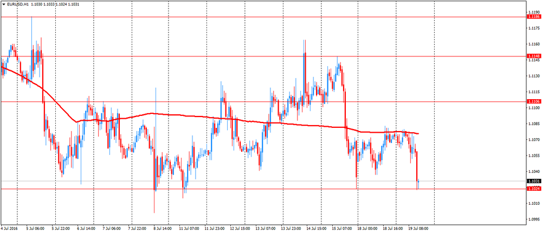Click the 5 Jul 06:00 time label
Image resolution: width=542 pixels, height=233 pixels.
click(x=36, y=229)
